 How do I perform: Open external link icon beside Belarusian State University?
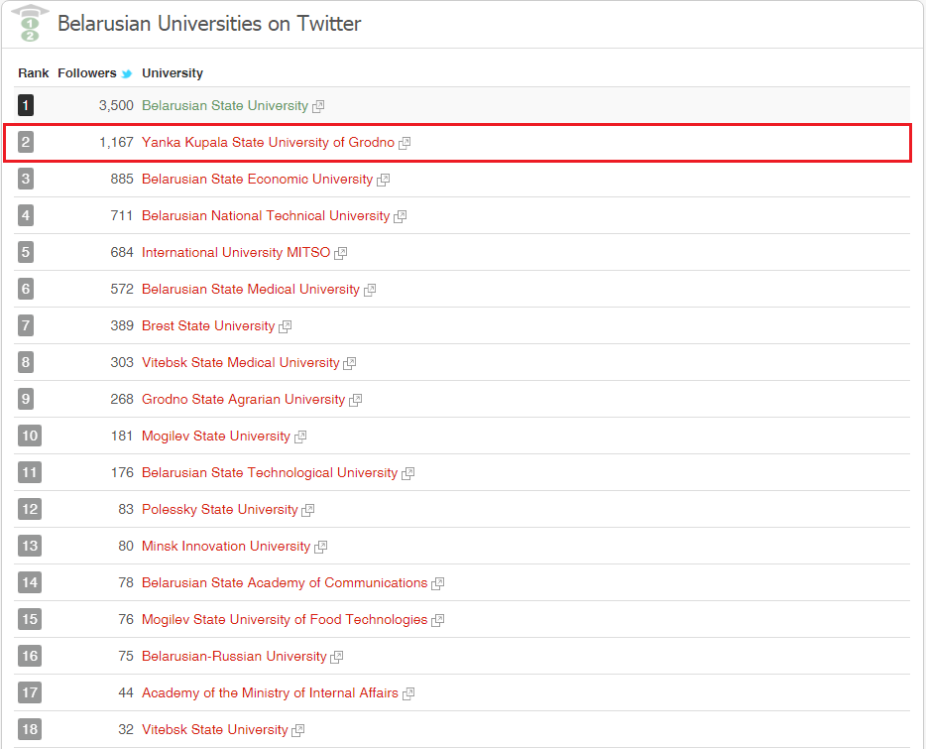tap(318, 106)
